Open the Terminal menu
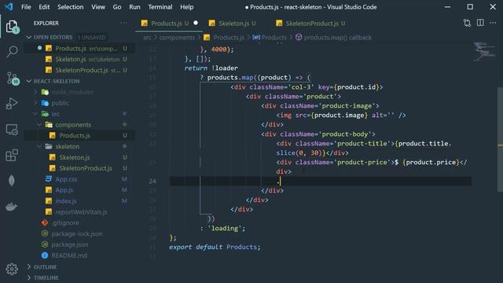This screenshot has height=283, width=503. pos(160,7)
